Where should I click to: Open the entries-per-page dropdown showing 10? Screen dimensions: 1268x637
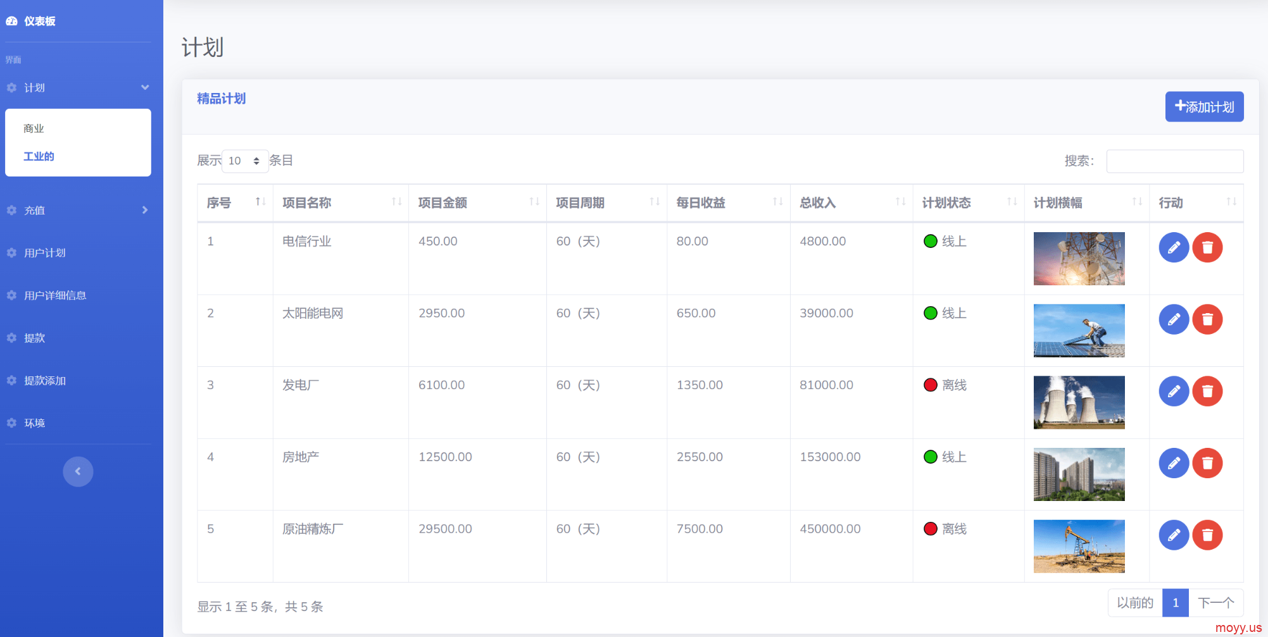(x=245, y=161)
